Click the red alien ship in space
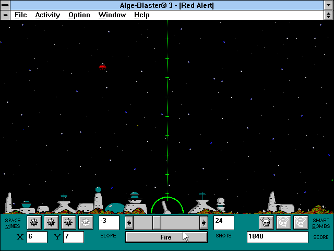The height and width of the screenshot is (251, 334). pyautogui.click(x=103, y=66)
